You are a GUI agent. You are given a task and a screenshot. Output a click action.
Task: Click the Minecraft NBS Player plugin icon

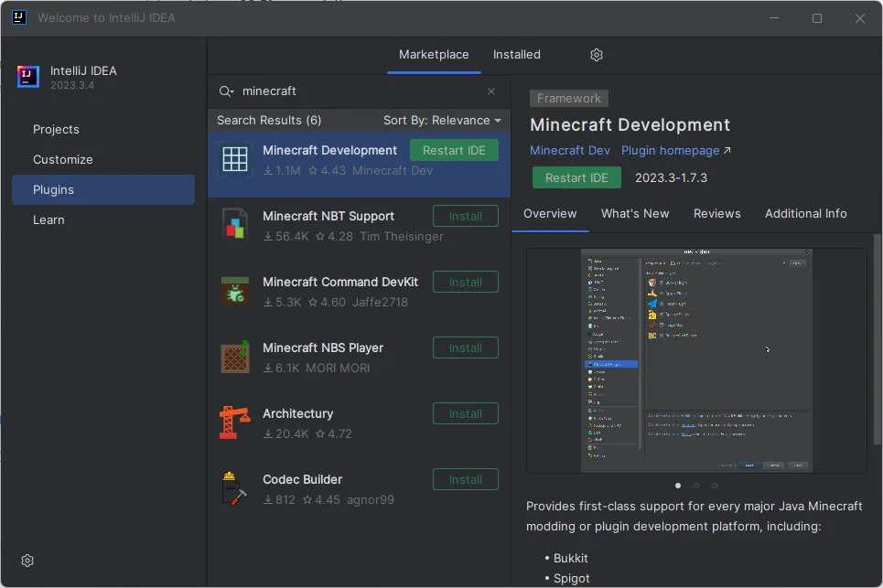coord(235,357)
